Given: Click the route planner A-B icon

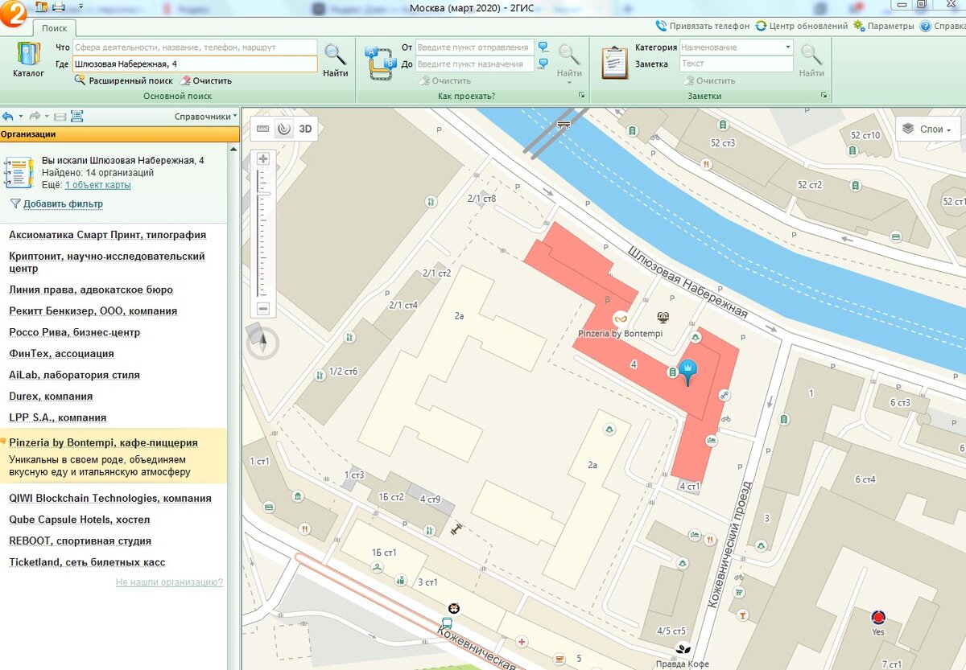Looking at the screenshot, I should pos(379,62).
